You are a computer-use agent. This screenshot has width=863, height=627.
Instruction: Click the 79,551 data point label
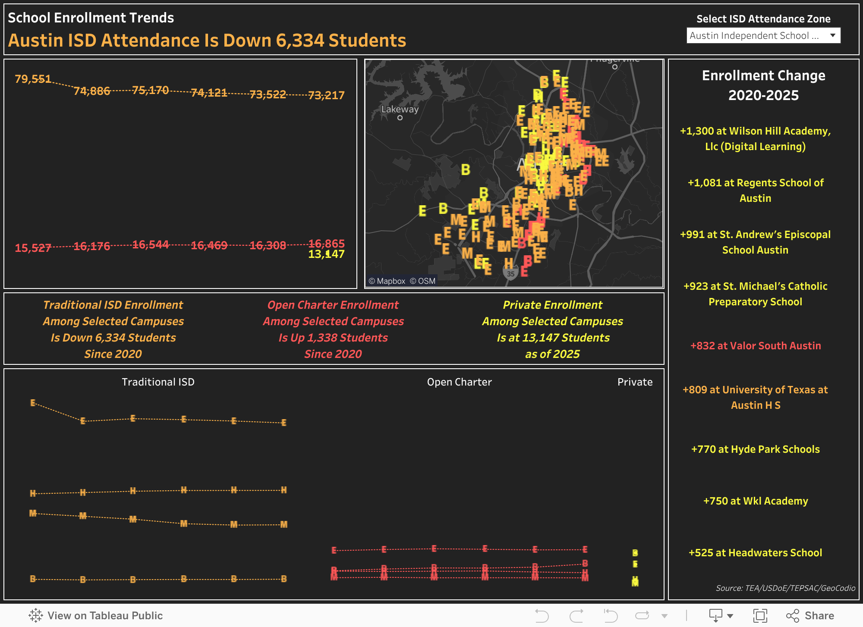pos(33,79)
